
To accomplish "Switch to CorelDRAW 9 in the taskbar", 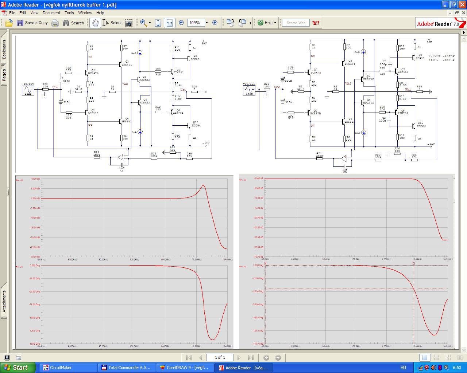I will point(185,368).
